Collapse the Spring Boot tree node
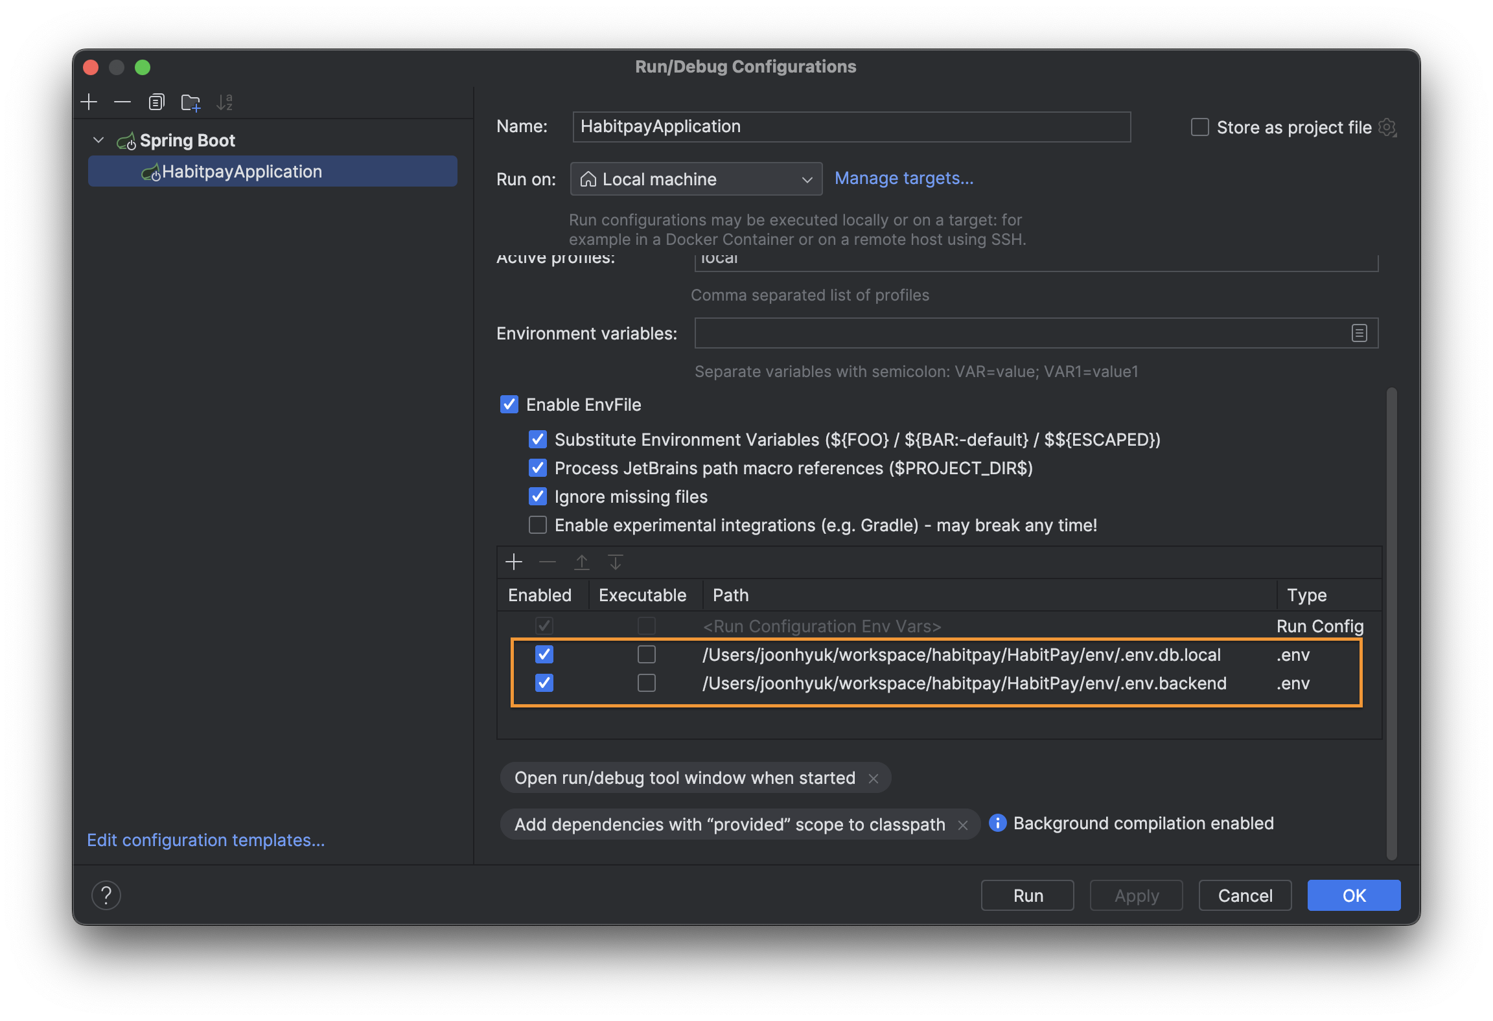 click(x=98, y=140)
